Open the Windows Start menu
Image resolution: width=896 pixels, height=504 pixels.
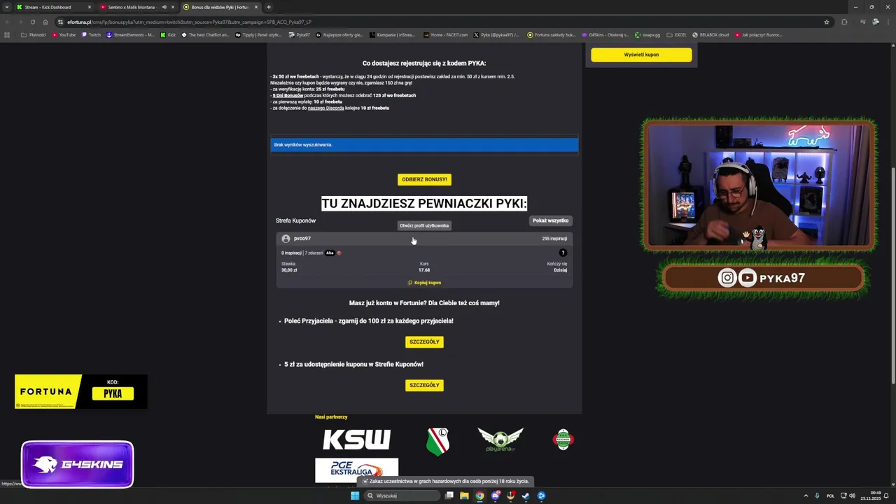[355, 496]
